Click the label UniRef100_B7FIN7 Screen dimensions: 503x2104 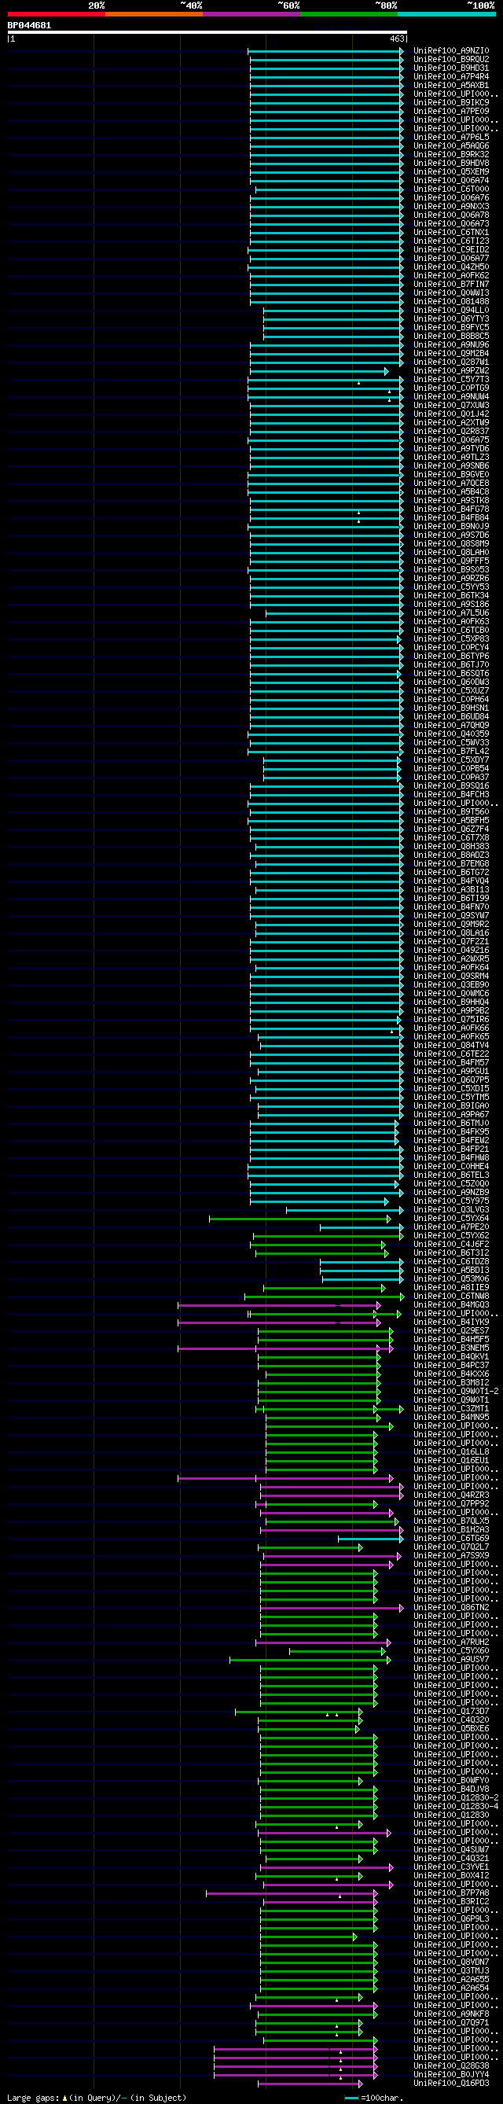[452, 285]
